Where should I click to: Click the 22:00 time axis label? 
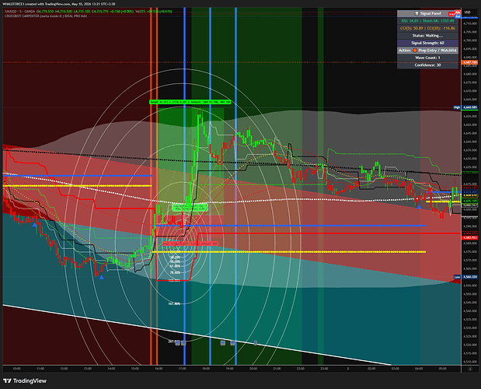coord(301,369)
